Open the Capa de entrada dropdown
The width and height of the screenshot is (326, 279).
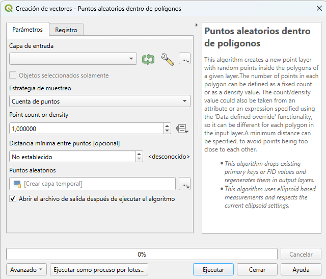point(73,59)
